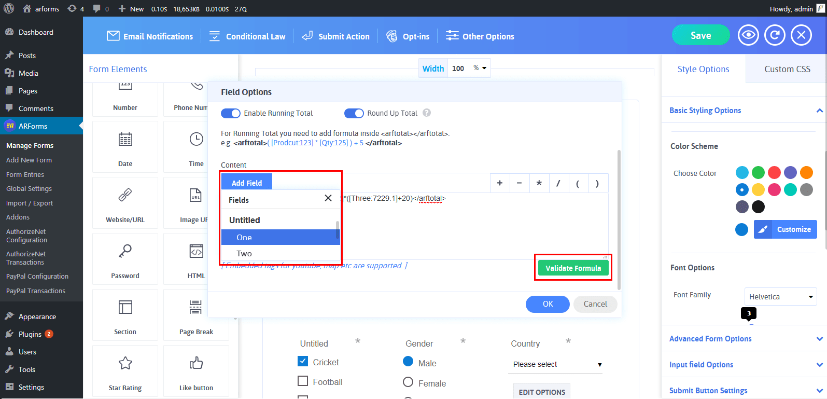
Task: Select the Star Rating form element
Action: [x=125, y=370]
